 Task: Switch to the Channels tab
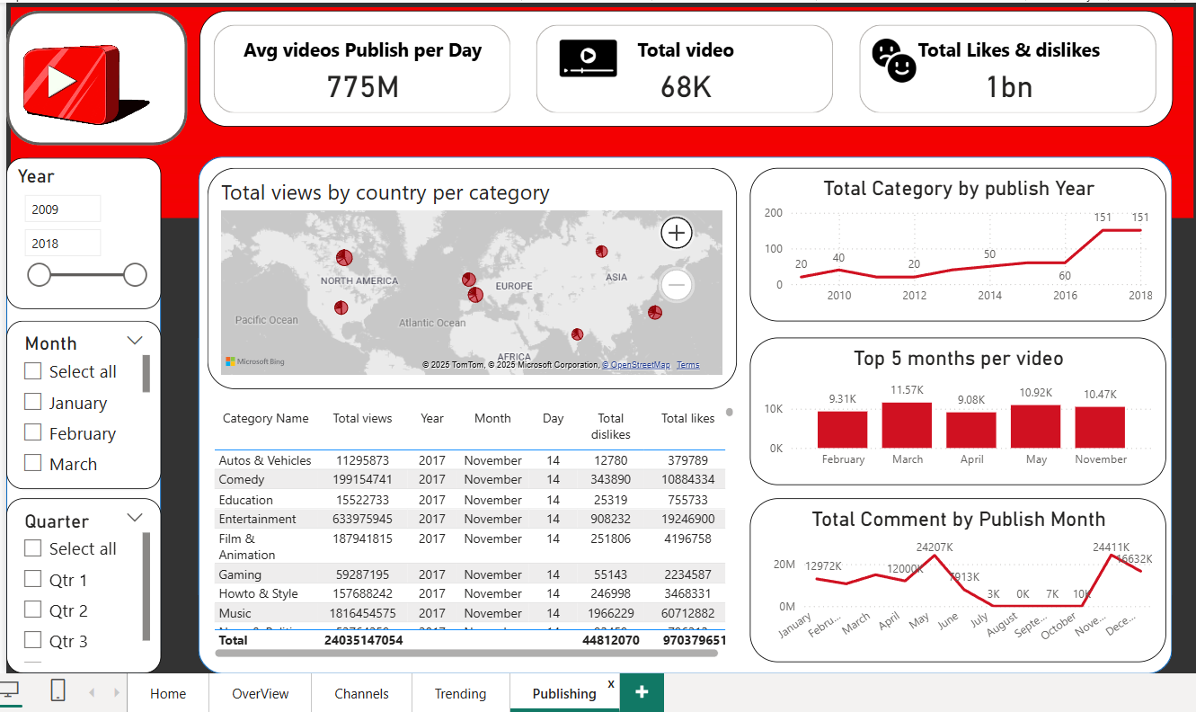click(361, 693)
